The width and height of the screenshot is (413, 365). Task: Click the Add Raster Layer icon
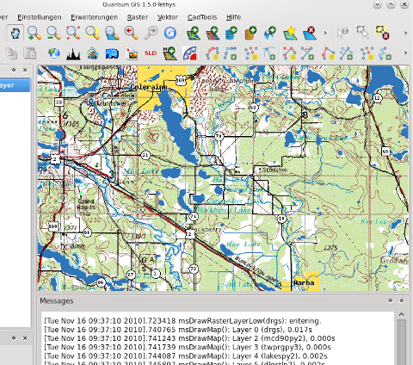tap(213, 34)
